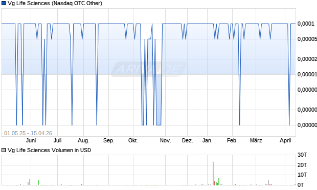Click the 'Juni' month axis label
317x190 pixels.
click(31, 140)
